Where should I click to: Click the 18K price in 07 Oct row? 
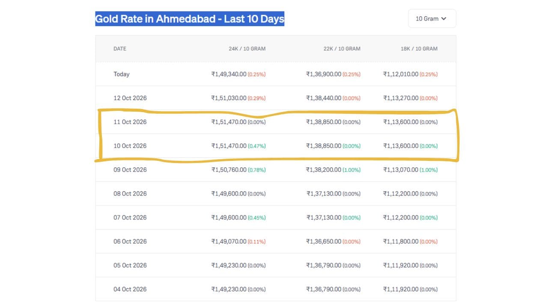pos(401,218)
